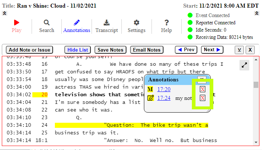
Task: Expand the transcript with the diagonal arrows icon
Action: [244, 65]
